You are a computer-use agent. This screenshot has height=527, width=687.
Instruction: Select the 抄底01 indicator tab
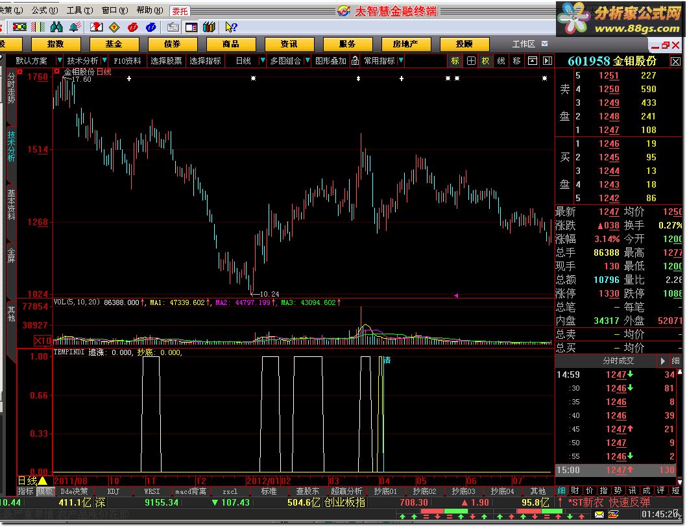pyautogui.click(x=385, y=491)
